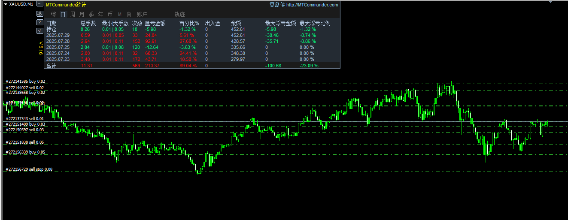Click the 89.04 % total percentage

click(188, 66)
